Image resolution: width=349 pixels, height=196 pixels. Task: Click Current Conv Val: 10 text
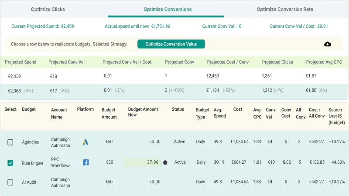coord(222,26)
